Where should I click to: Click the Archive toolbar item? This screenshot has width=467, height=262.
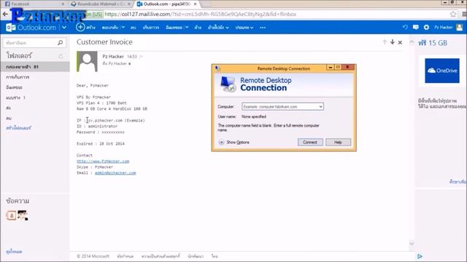151,28
